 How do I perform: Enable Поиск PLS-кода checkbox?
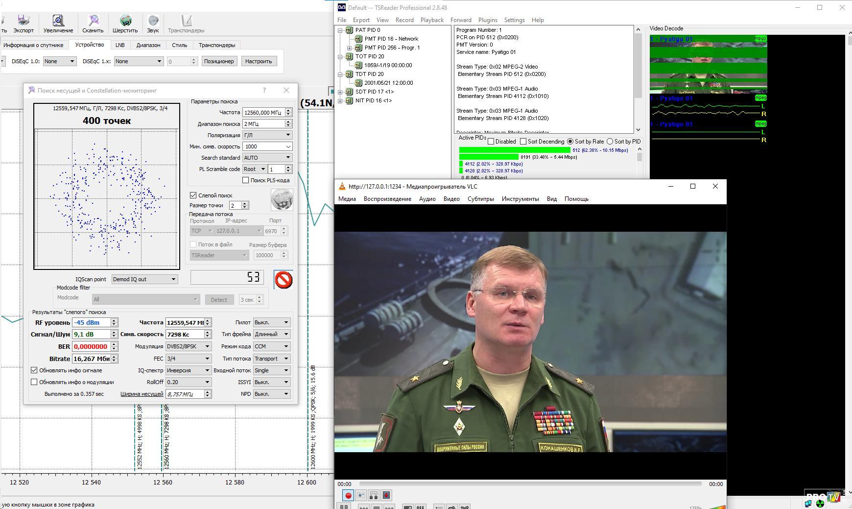pyautogui.click(x=246, y=180)
